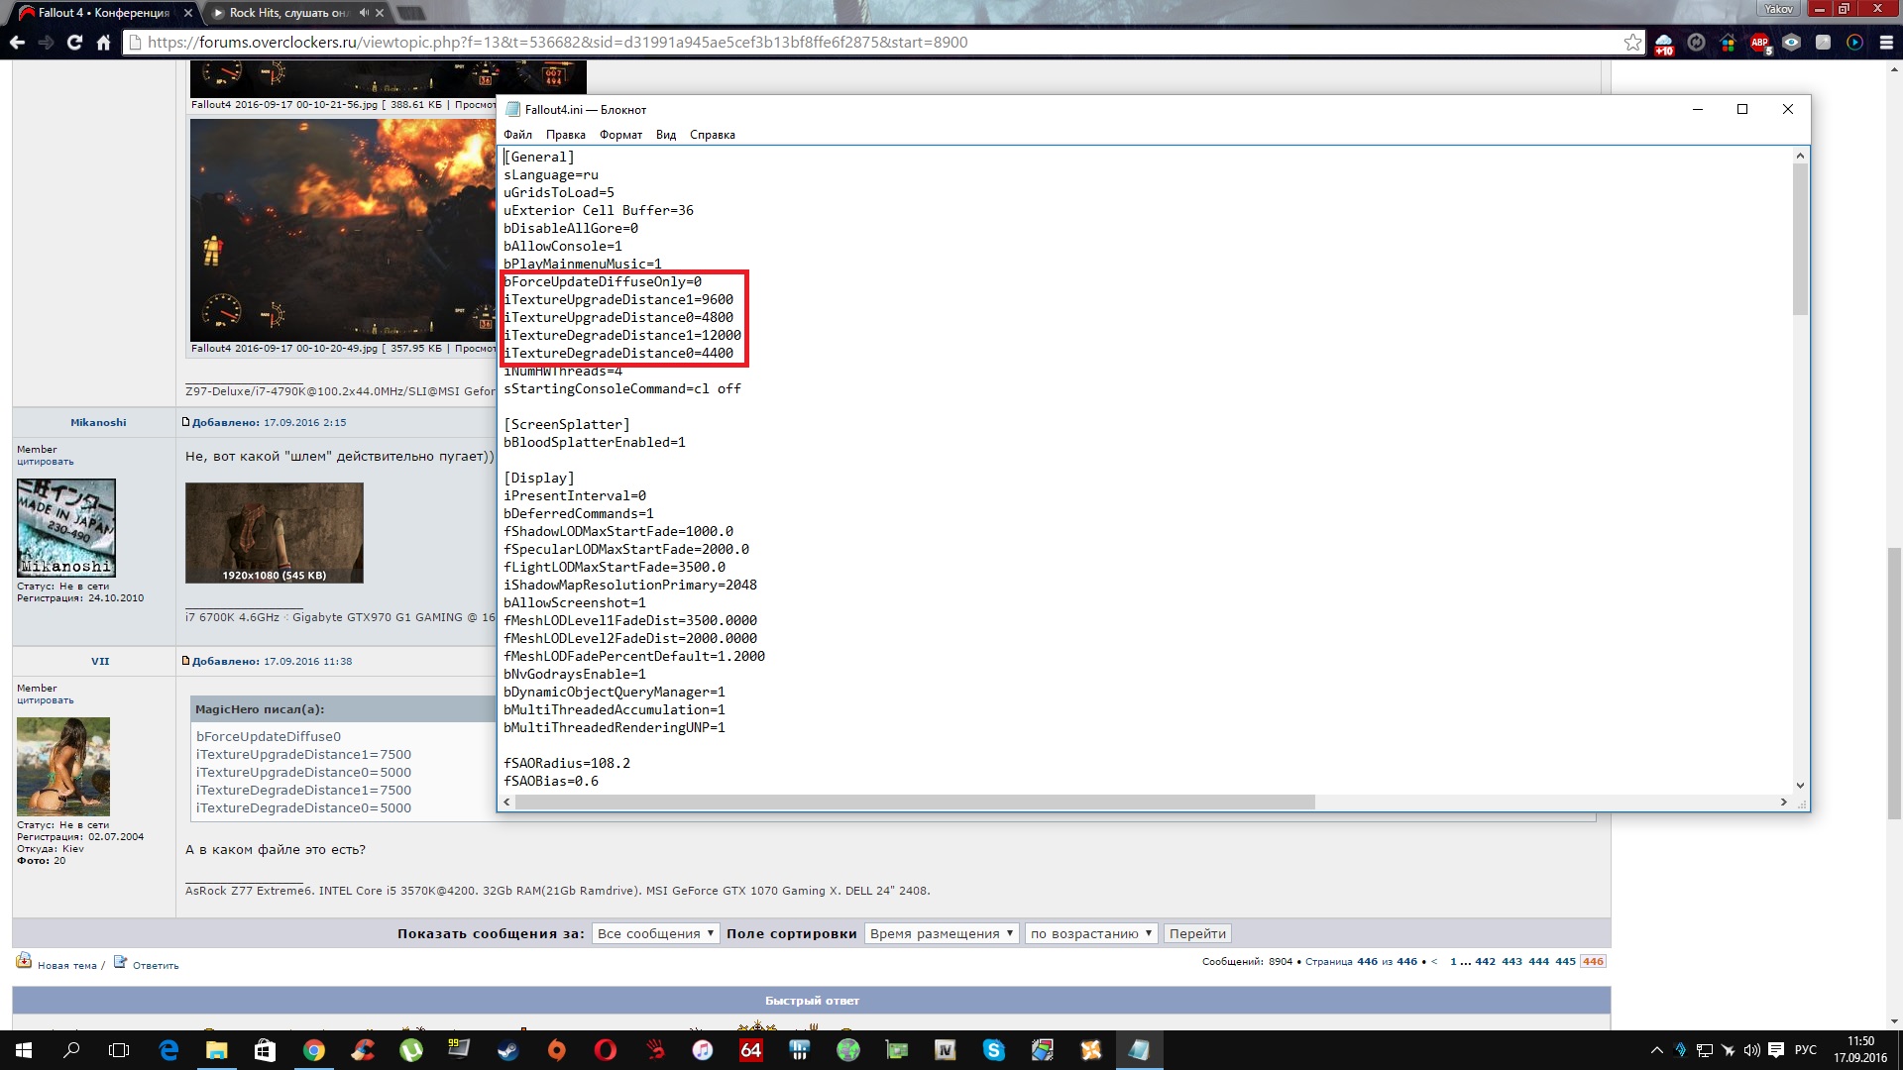Click eye-shaped extension icon in toolbar
1903x1070 pixels.
[1791, 43]
